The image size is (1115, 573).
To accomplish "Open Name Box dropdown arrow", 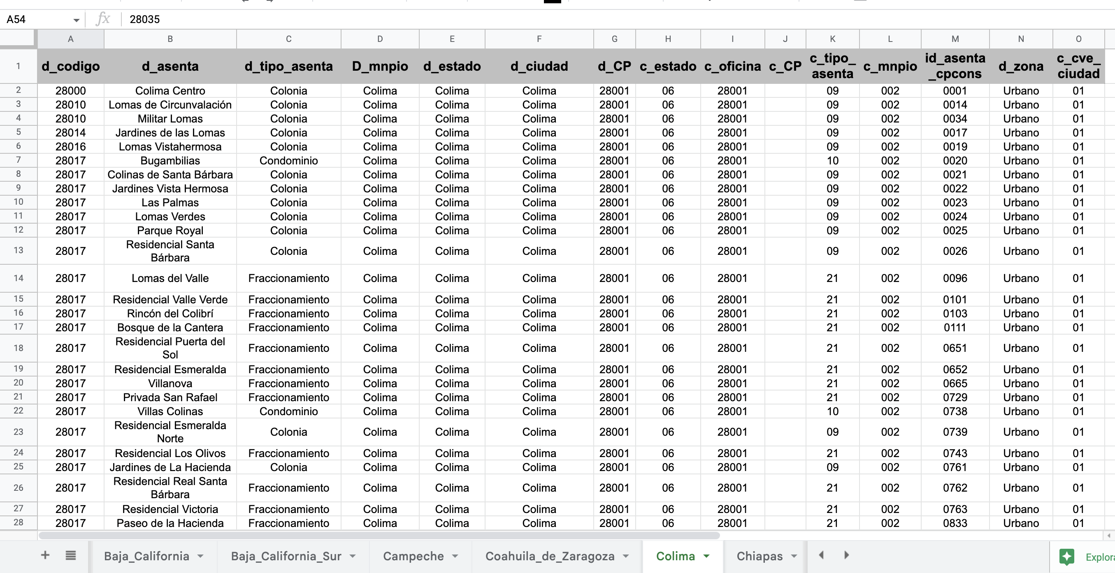I will click(x=76, y=20).
